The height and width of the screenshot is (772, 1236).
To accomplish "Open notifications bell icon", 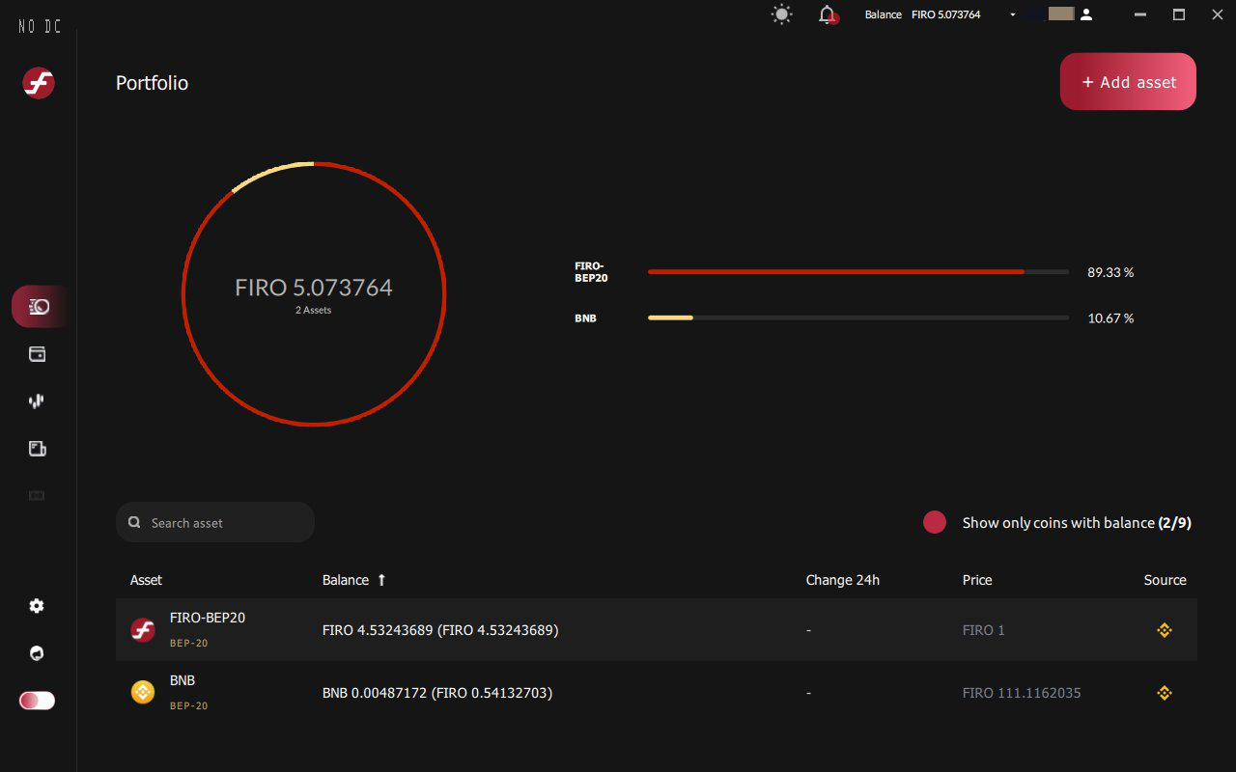I will tap(828, 14).
